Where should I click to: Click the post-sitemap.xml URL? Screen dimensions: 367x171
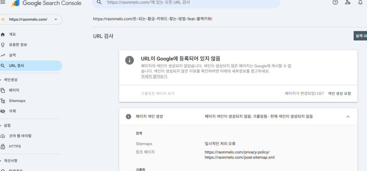(x=239, y=157)
